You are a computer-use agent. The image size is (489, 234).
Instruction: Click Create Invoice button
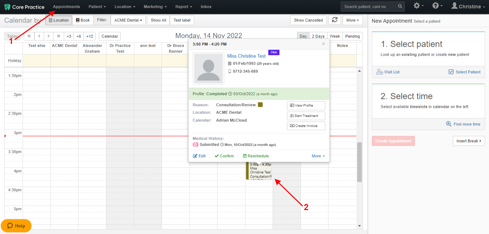[306, 126]
